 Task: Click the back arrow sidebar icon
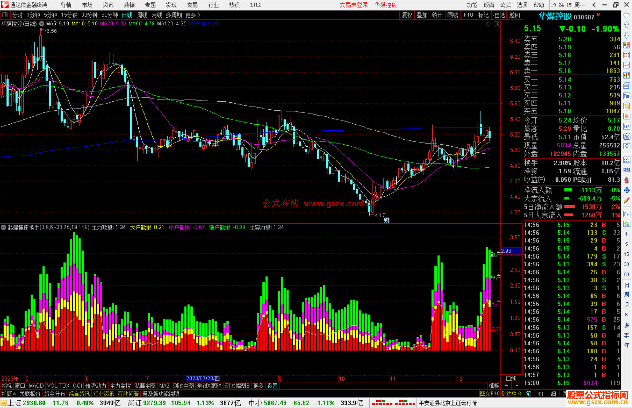coord(626,15)
